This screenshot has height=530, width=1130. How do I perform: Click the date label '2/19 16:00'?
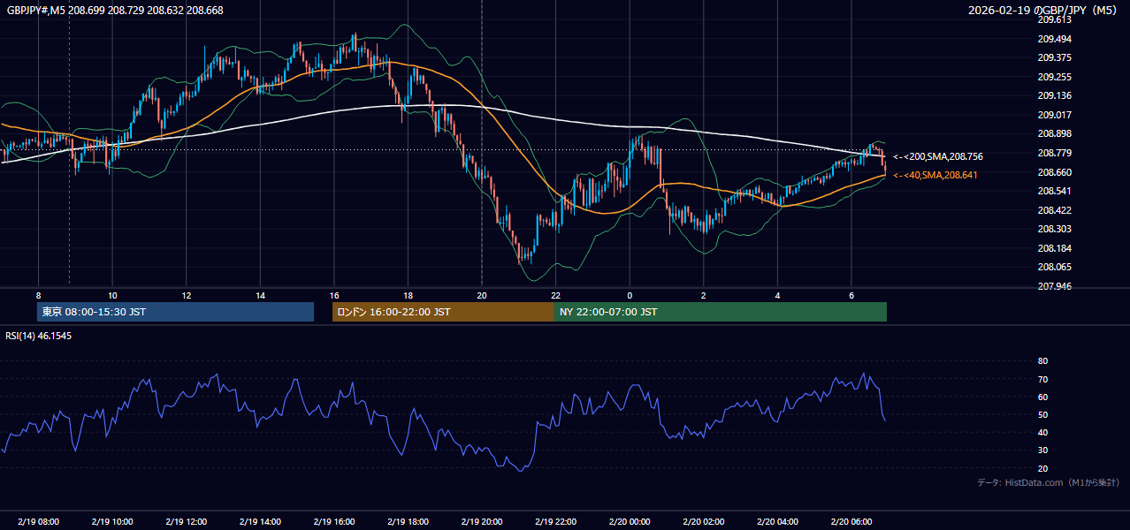click(333, 522)
